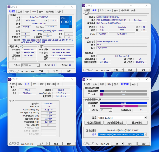Click the 三级 cache 25 MBytes value
Image resolution: width=159 pixels, height=152 pixels.
tap(61, 58)
